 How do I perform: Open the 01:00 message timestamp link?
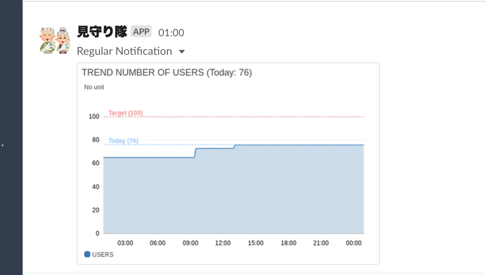[x=171, y=32]
